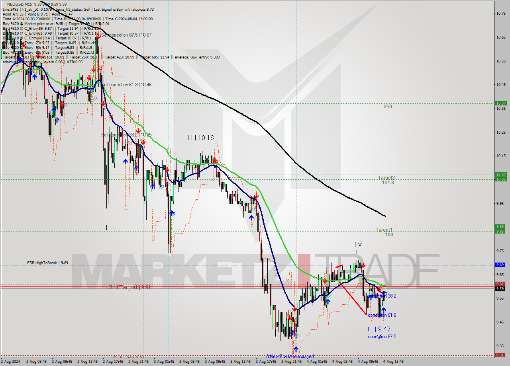
Task: Select the 'Sell Target1 | 9.61' label
Action: [x=129, y=287]
